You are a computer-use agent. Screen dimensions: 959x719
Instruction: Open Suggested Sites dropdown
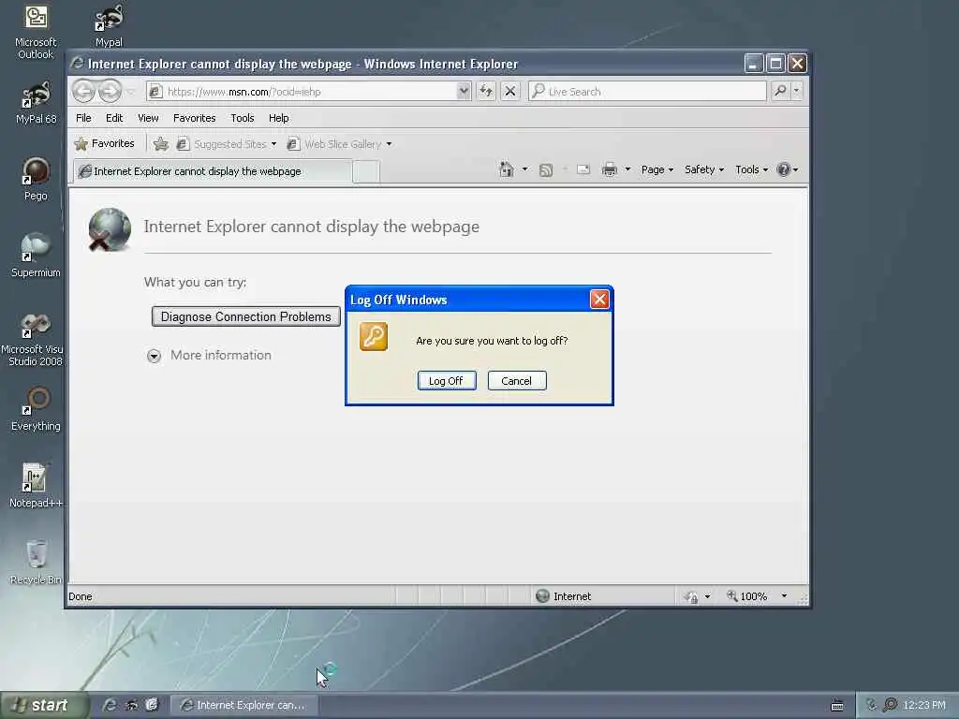point(227,144)
